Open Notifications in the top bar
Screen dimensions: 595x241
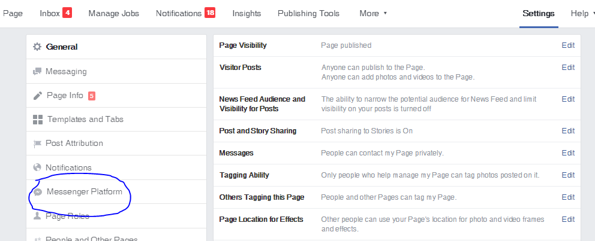[179, 14]
